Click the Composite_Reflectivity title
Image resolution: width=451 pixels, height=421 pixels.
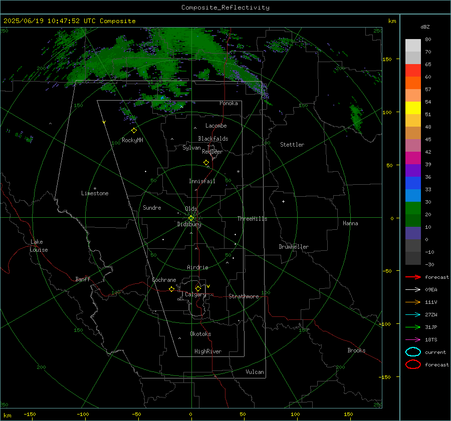pos(225,8)
